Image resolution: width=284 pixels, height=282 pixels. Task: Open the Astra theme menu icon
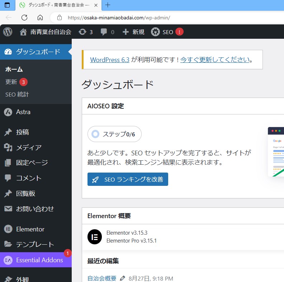[8, 112]
